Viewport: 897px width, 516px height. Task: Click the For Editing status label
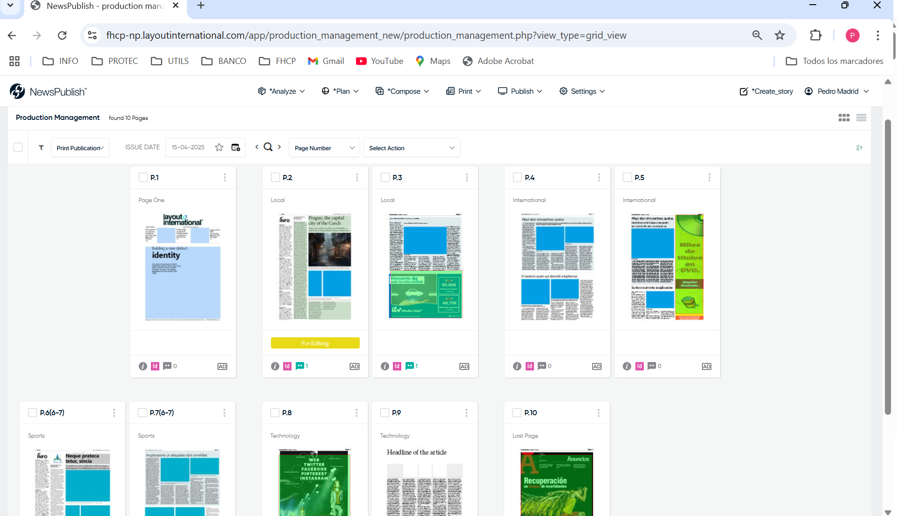pyautogui.click(x=315, y=343)
